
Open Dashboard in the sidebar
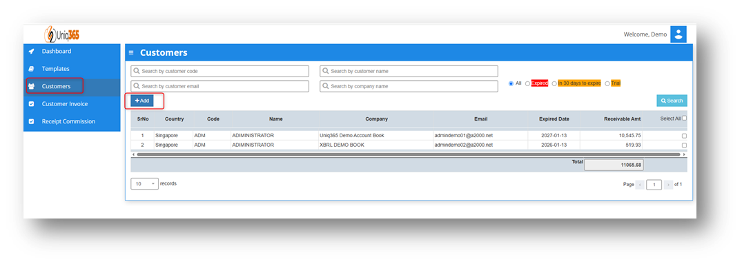[72, 51]
